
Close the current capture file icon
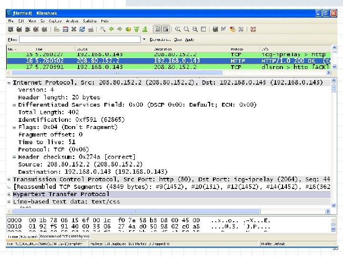point(74,29)
